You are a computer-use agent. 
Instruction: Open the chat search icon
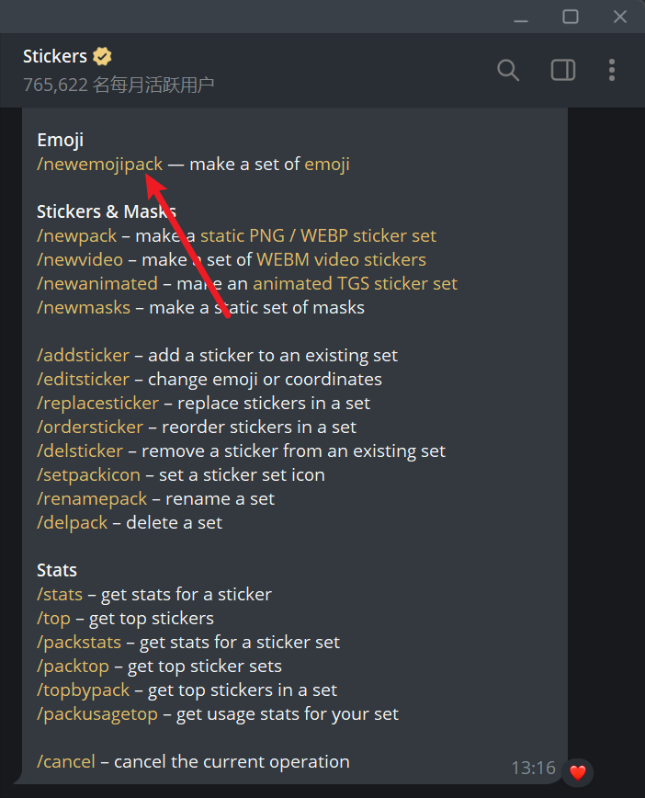pyautogui.click(x=508, y=70)
